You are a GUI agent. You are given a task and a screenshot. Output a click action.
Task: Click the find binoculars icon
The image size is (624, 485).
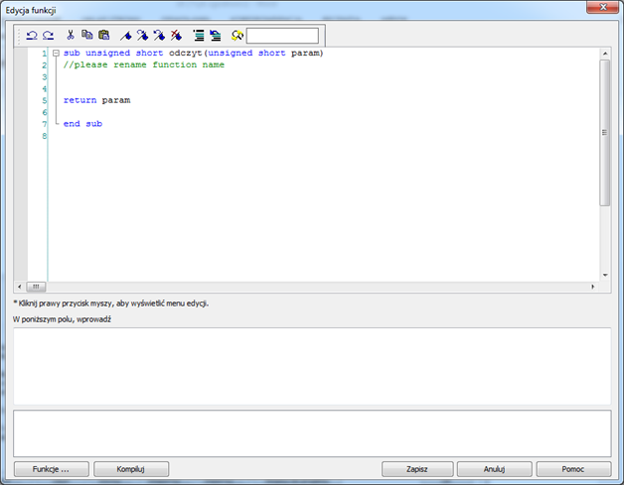coord(237,36)
